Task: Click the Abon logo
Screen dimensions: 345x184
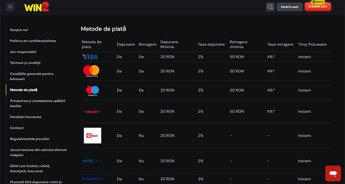Action: [x=93, y=135]
